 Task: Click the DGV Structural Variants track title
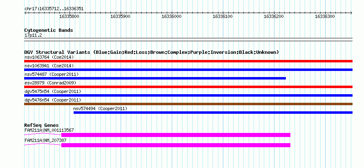point(151,52)
